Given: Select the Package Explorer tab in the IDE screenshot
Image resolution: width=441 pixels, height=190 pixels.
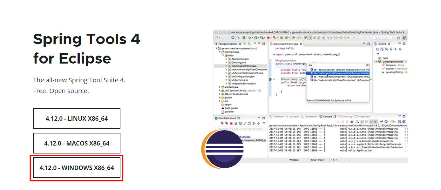Looking at the screenshot, I should pyautogui.click(x=228, y=44).
